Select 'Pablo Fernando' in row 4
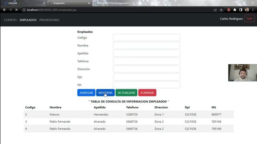 [x=60, y=129]
